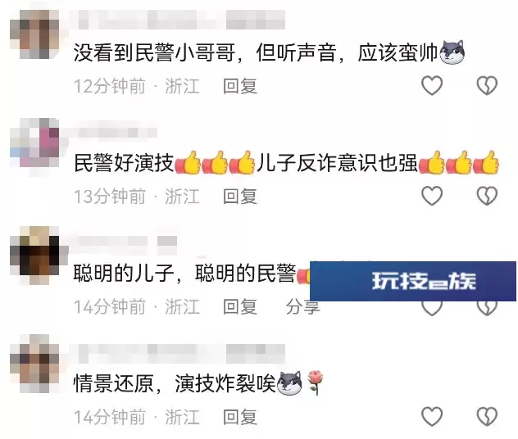
Task: Open the third commenter's dark avatar
Action: tap(34, 256)
